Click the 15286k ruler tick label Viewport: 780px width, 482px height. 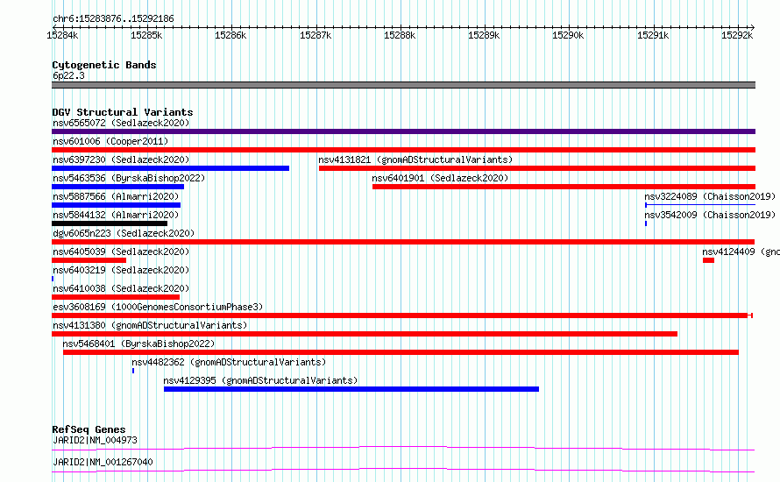click(230, 35)
